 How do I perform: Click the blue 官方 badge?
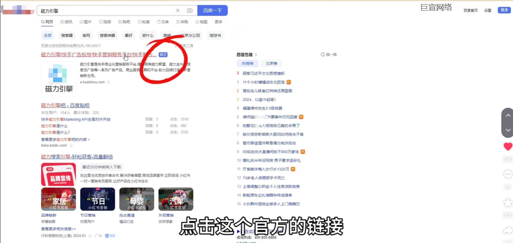(163, 55)
